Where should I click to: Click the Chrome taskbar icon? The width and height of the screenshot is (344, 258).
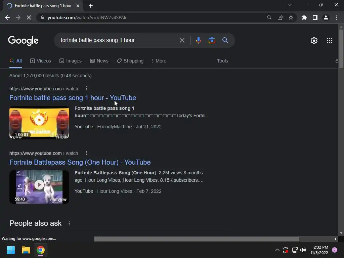coord(41,250)
